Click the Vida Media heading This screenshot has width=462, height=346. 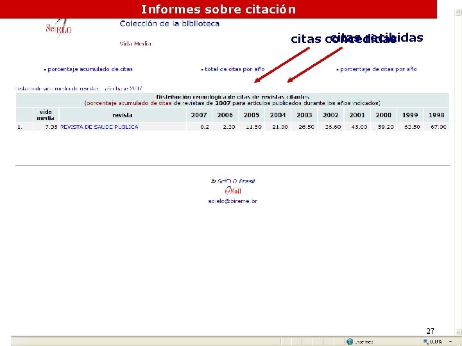click(135, 44)
